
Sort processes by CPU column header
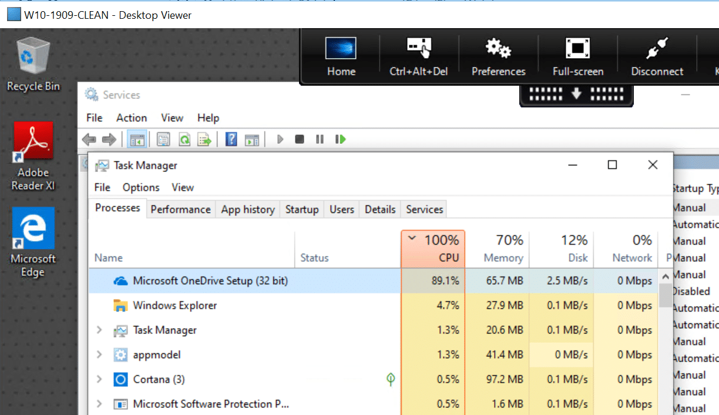tap(434, 249)
